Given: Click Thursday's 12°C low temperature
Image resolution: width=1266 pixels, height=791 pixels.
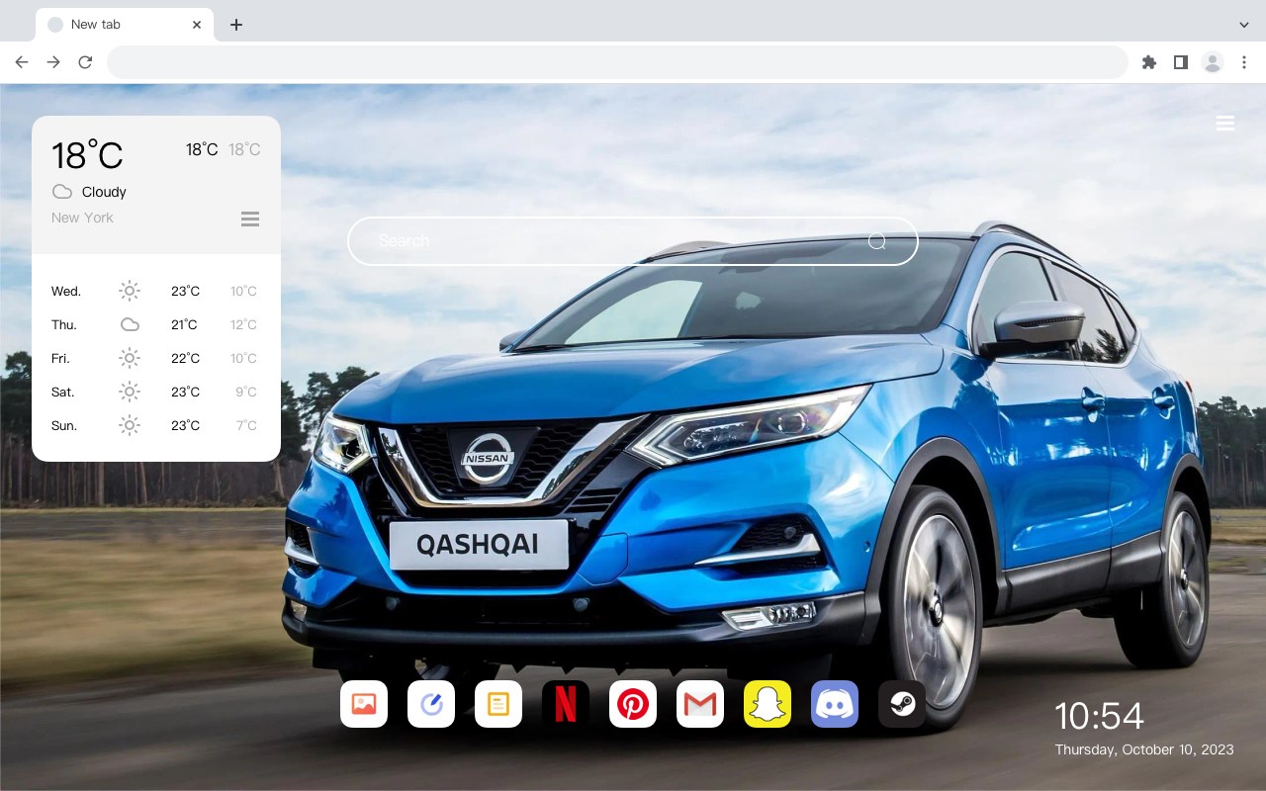Looking at the screenshot, I should pyautogui.click(x=243, y=324).
